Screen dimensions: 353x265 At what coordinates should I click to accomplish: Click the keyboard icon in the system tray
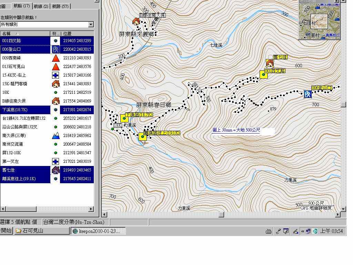(269, 231)
